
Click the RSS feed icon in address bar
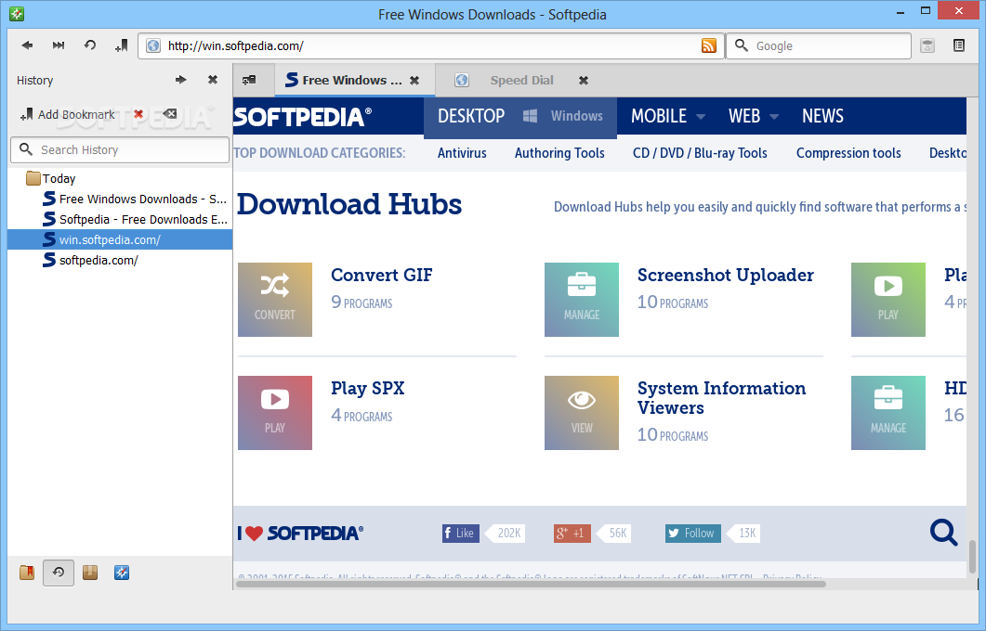[709, 45]
